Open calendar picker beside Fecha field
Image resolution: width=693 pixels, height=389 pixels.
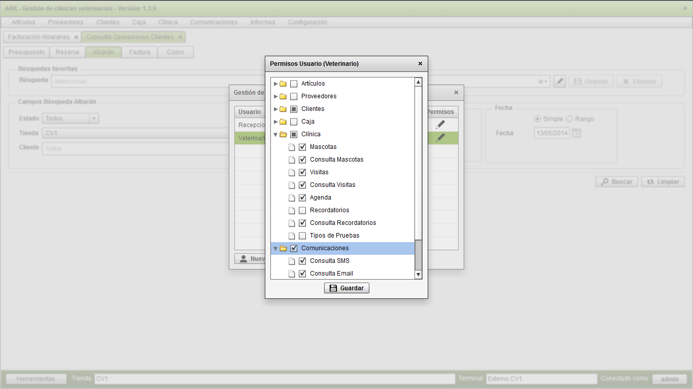point(576,133)
